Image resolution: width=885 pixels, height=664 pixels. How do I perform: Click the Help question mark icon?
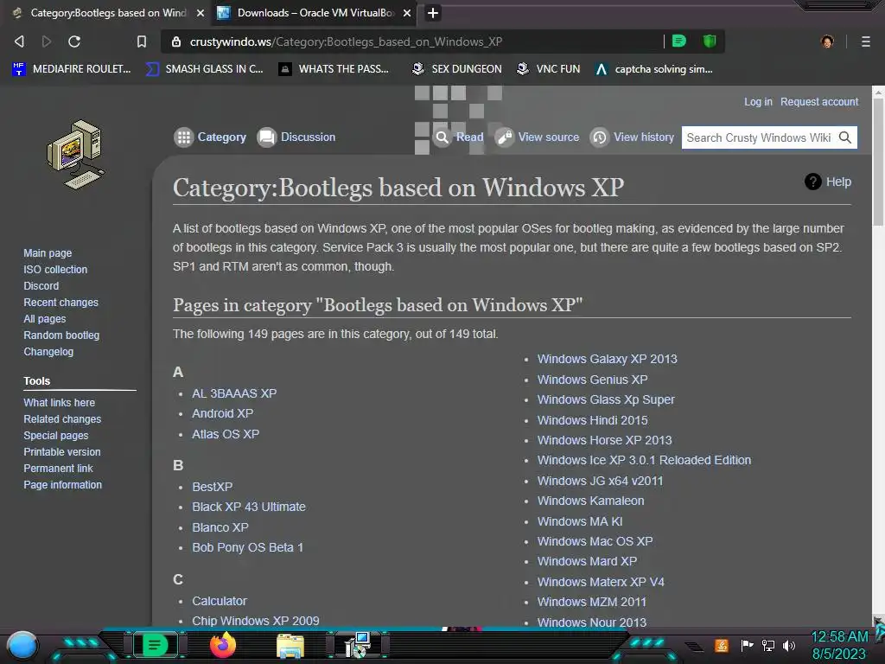pos(812,182)
